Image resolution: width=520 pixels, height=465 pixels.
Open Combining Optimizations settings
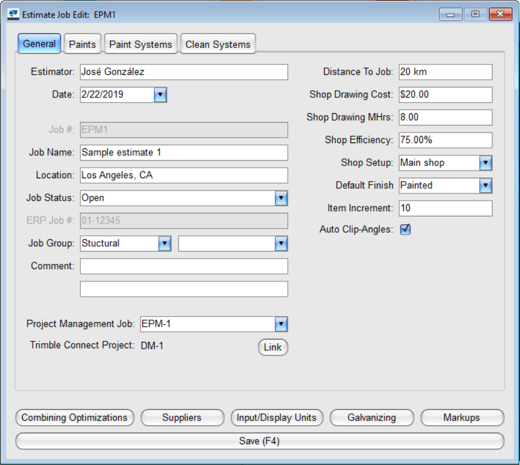tap(74, 418)
